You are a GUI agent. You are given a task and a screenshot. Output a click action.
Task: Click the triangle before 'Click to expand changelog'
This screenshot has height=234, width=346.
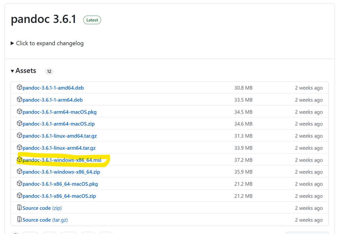[12, 43]
